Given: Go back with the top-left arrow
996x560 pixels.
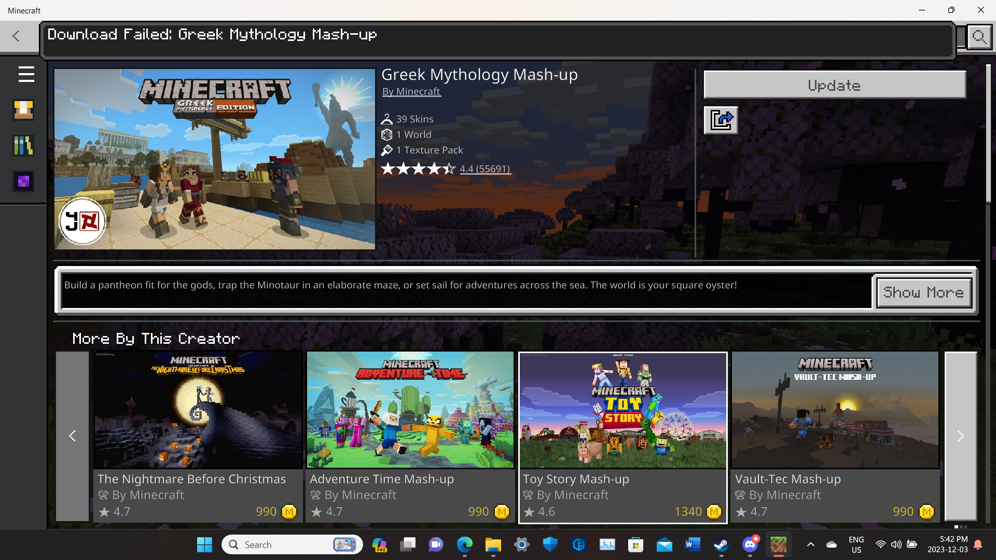Looking at the screenshot, I should pos(16,36).
